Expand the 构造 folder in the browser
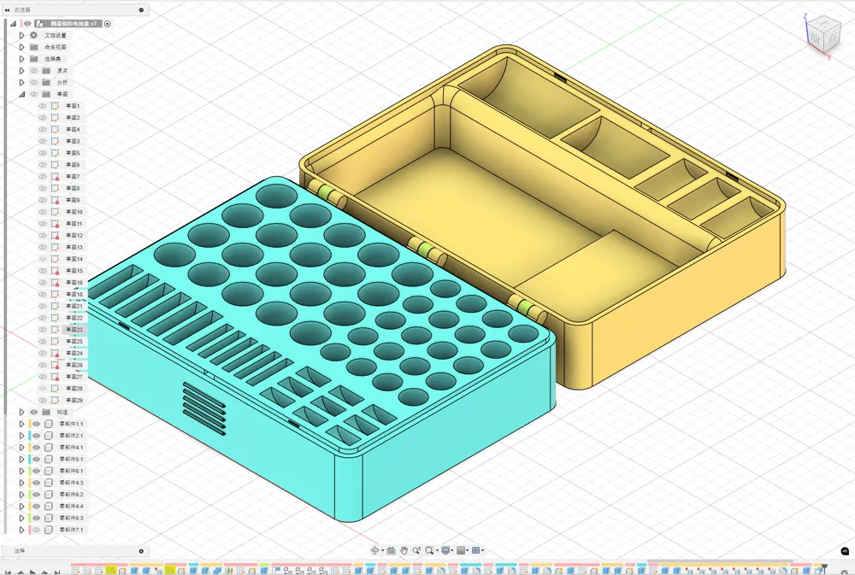 pos(21,412)
